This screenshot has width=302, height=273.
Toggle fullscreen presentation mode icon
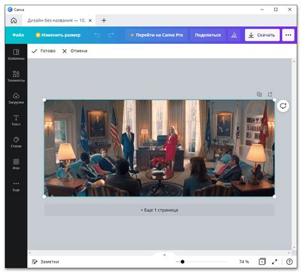click(275, 262)
